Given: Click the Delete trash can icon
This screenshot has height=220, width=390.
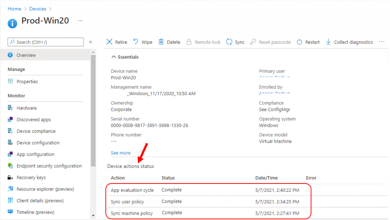Looking at the screenshot, I should click(x=161, y=42).
